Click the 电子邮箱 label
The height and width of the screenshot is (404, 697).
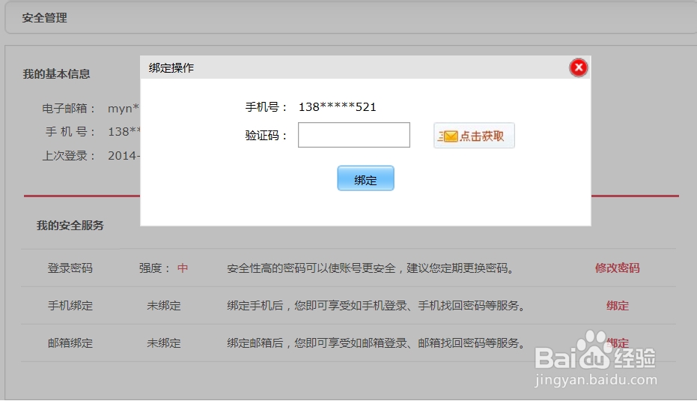tap(68, 108)
